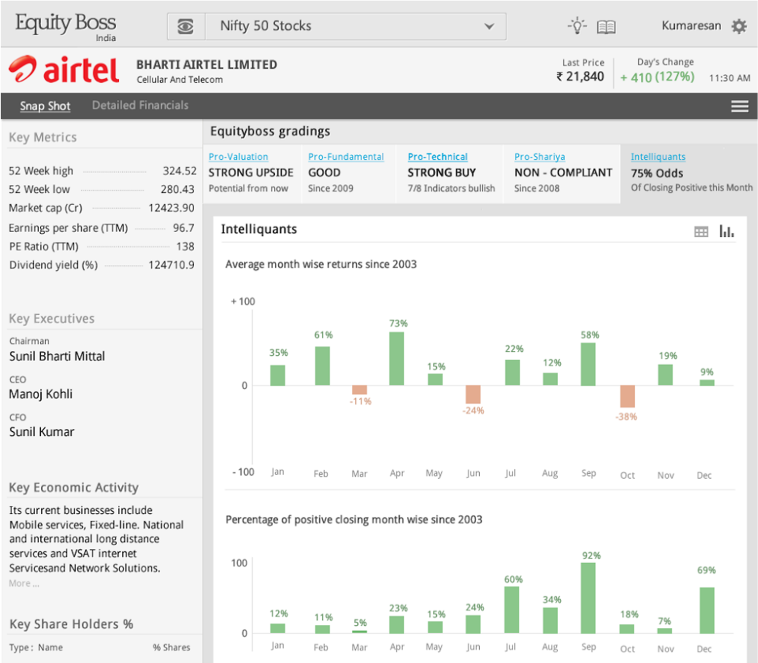The width and height of the screenshot is (758, 663).
Task: Click the Cellular And Telecom sector label
Action: [x=179, y=79]
